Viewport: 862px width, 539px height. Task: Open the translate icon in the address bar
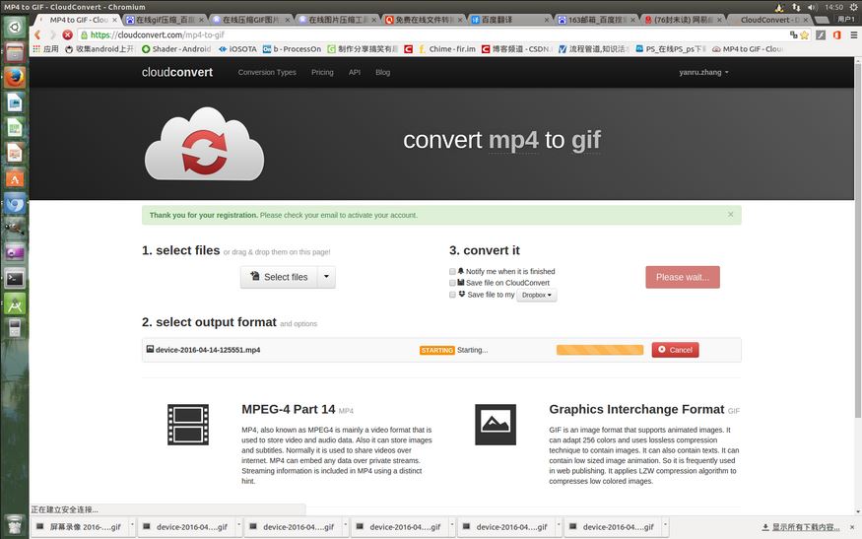pyautogui.click(x=793, y=34)
